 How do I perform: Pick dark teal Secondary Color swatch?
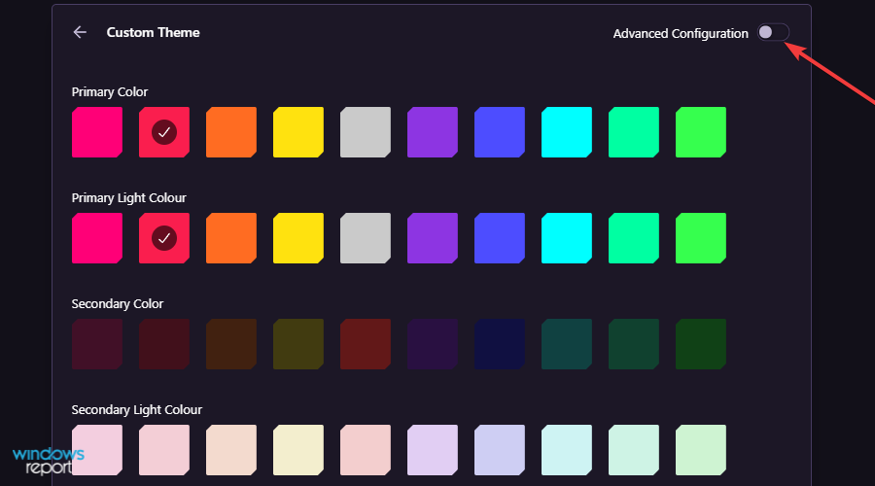click(567, 344)
